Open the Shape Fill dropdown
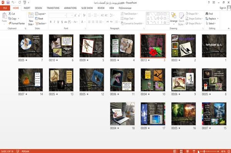 click(192, 14)
